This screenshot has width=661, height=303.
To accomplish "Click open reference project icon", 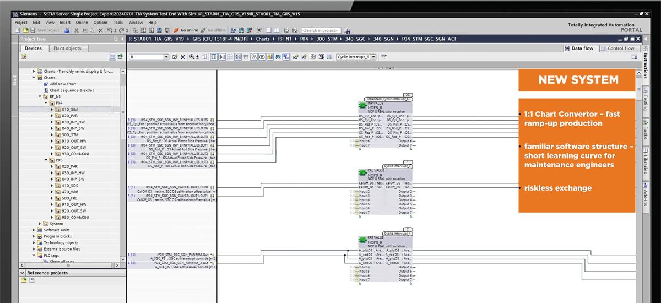I will (x=24, y=280).
